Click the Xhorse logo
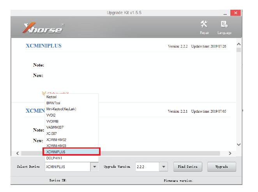 (43, 28)
